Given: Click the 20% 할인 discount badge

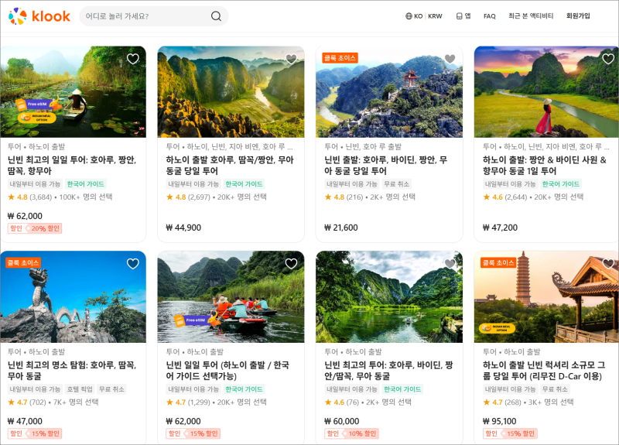Looking at the screenshot, I should (35, 228).
